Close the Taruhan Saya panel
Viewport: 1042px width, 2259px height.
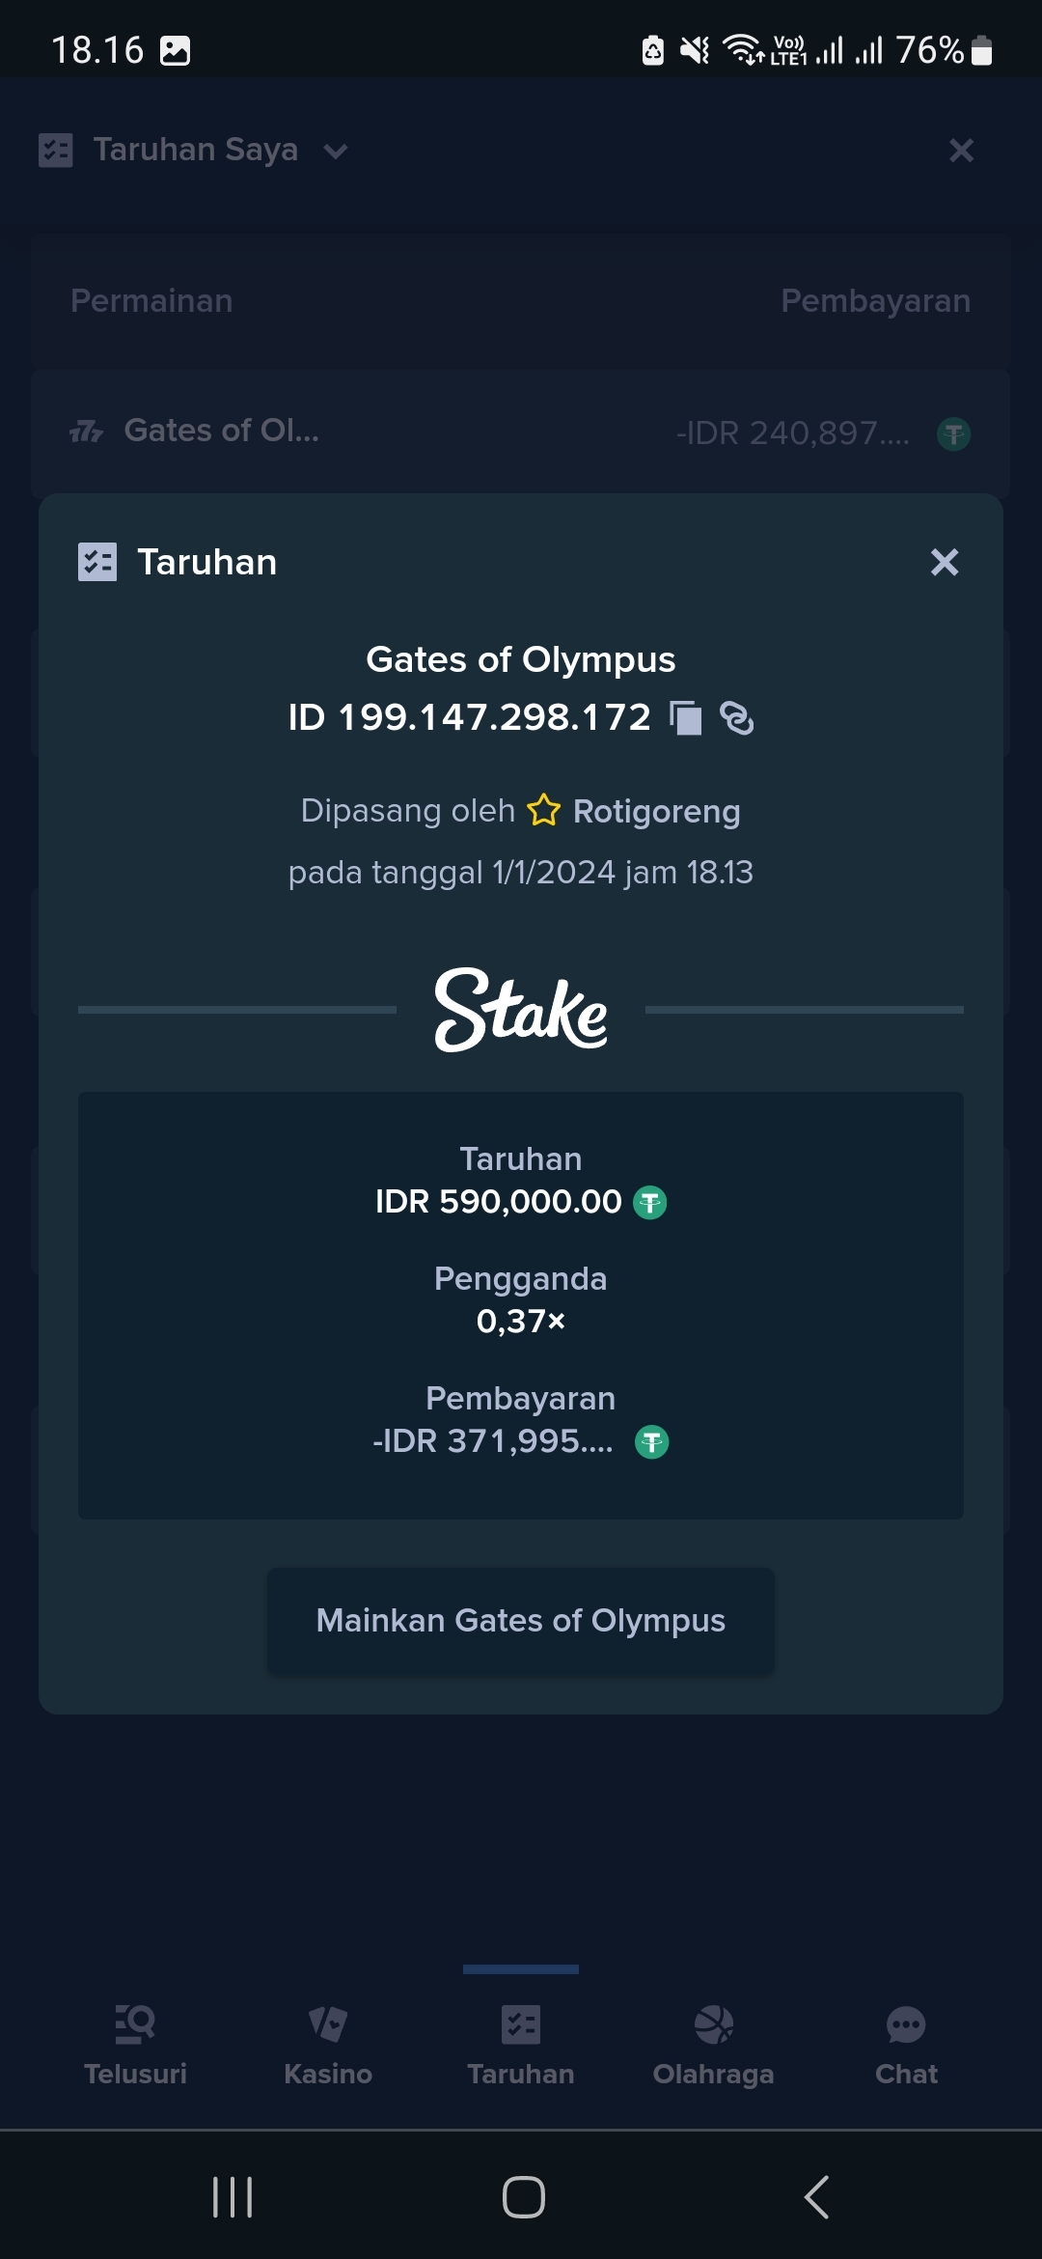[x=961, y=150]
